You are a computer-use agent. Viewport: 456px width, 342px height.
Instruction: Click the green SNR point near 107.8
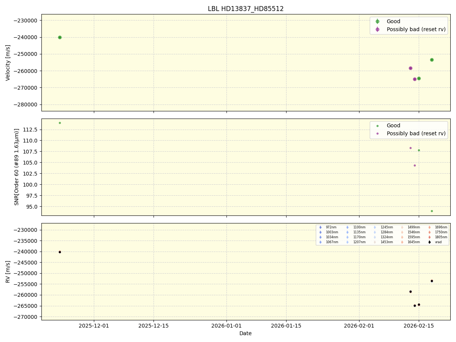click(419, 150)
